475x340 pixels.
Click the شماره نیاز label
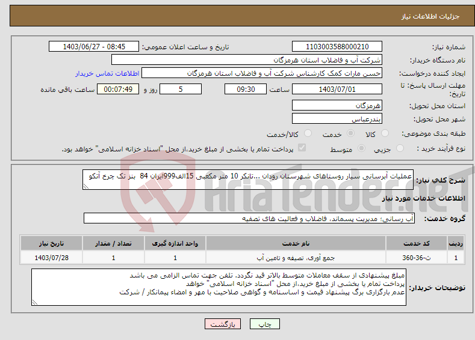click(x=449, y=47)
